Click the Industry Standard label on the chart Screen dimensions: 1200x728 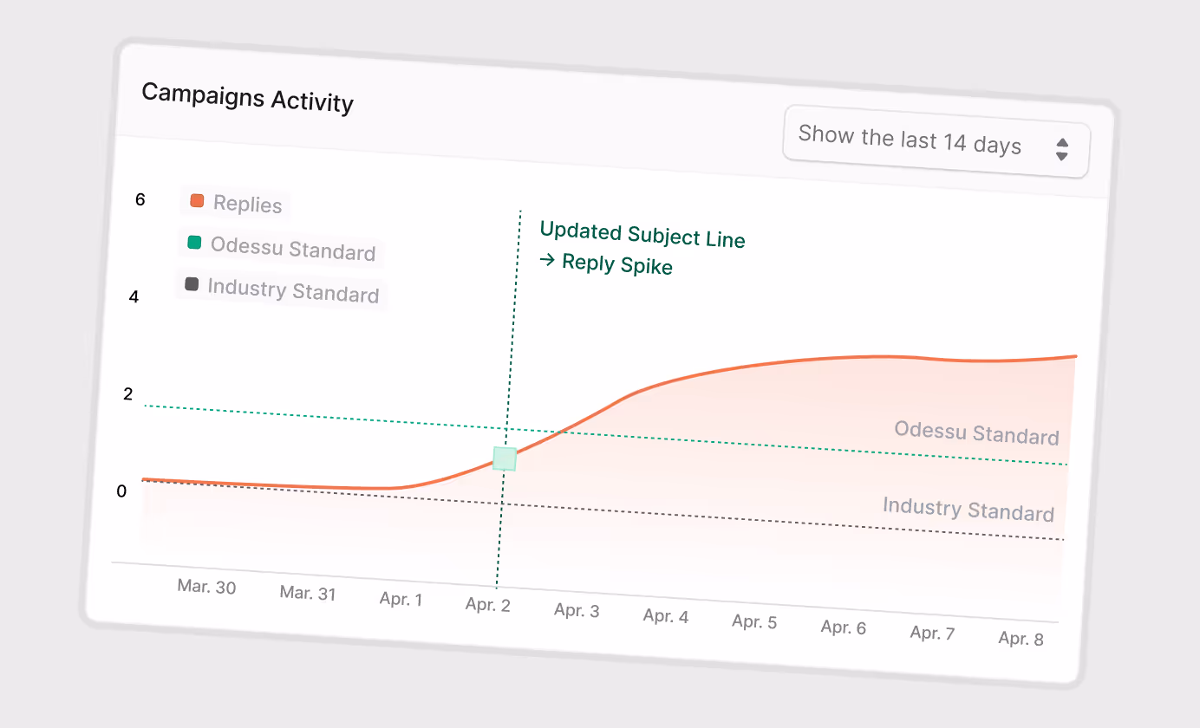[x=968, y=509]
